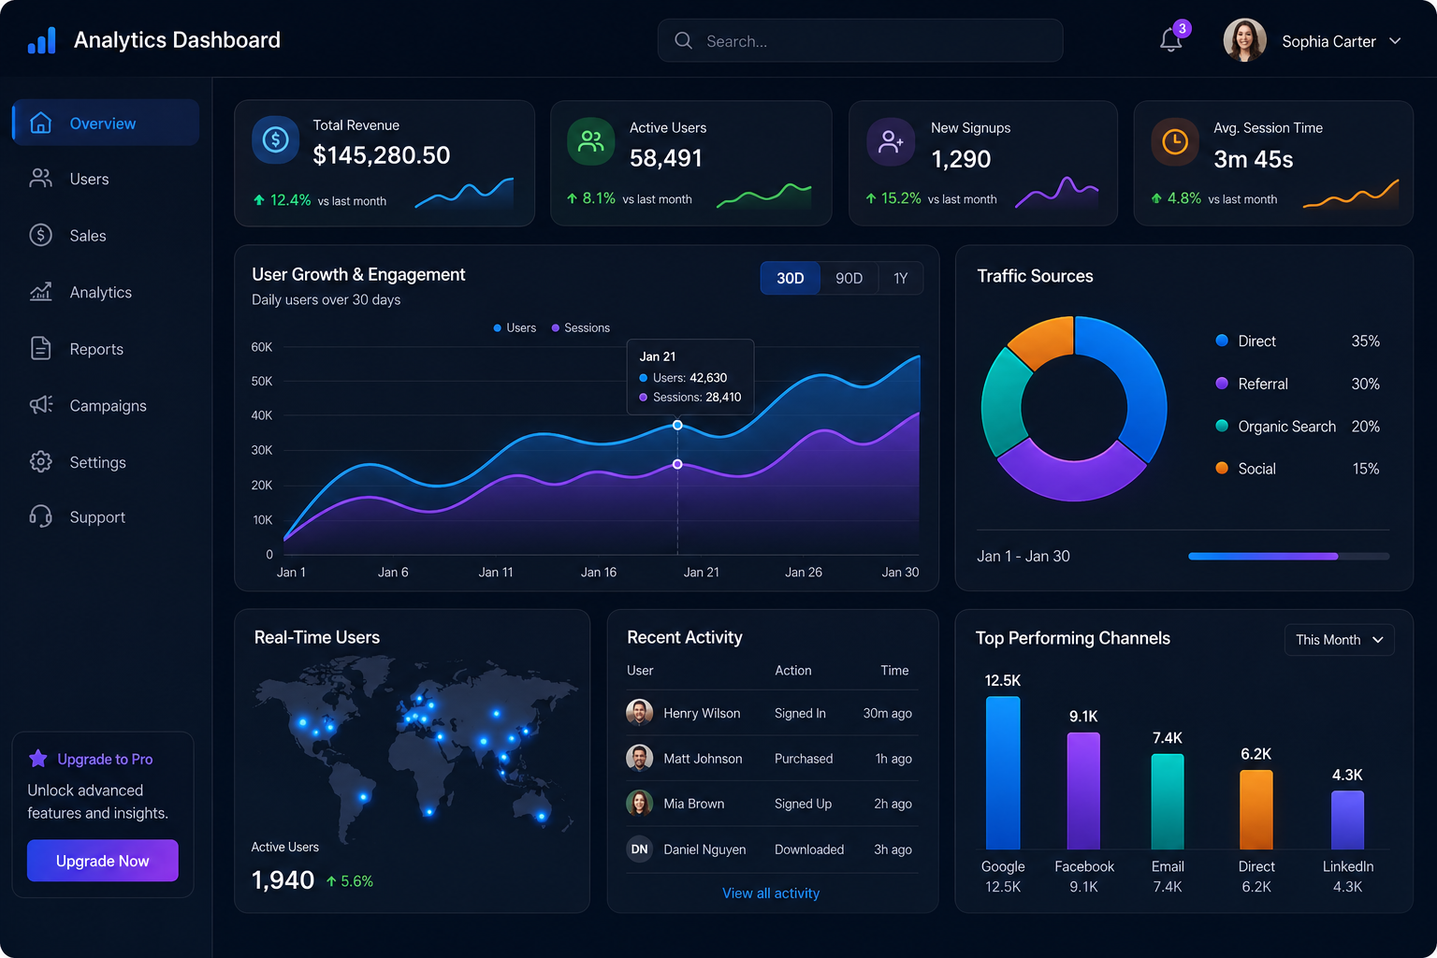This screenshot has width=1437, height=958.
Task: Click the Overview home icon
Action: point(41,123)
